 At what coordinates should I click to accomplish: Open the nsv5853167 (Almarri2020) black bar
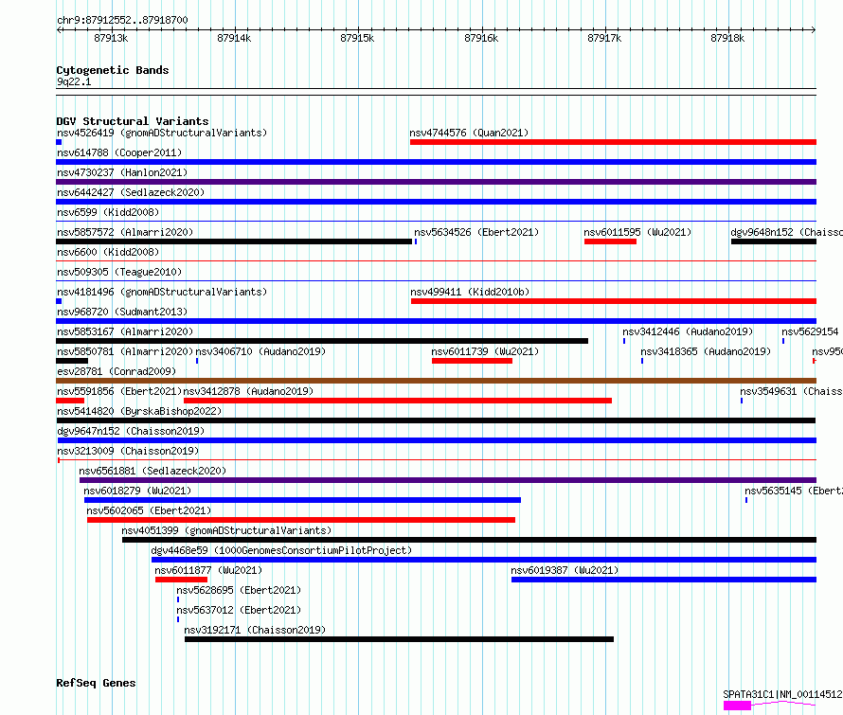point(322,341)
